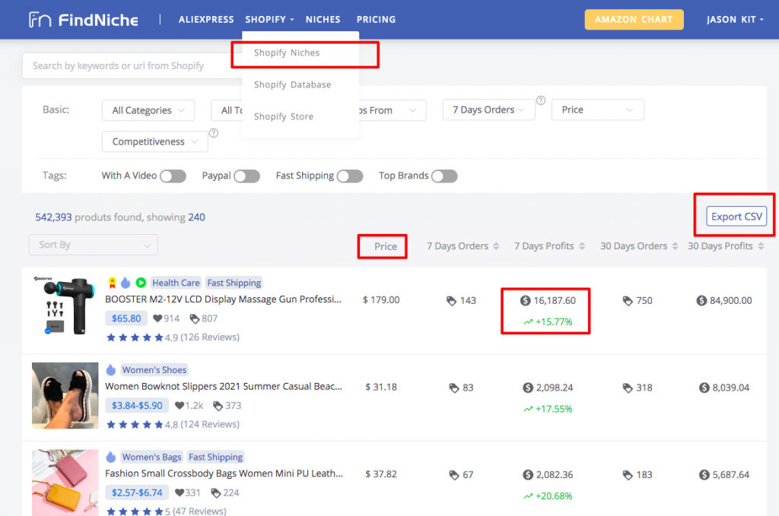The width and height of the screenshot is (779, 516).
Task: Click the medal badge icon on BOOSTER product
Action: [113, 283]
